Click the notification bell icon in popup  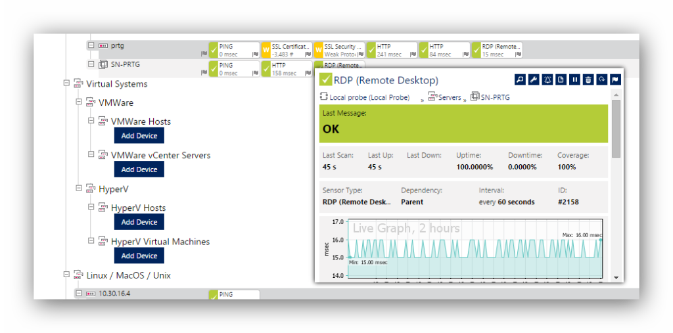547,80
